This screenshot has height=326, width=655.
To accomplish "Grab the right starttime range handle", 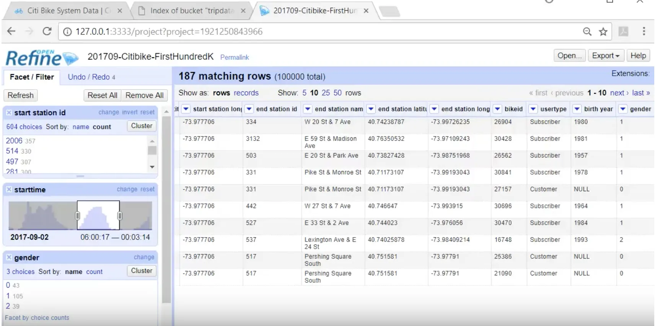I will click(x=120, y=215).
